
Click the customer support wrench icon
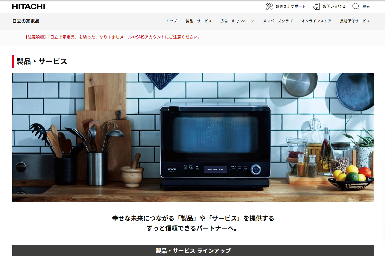(269, 6)
